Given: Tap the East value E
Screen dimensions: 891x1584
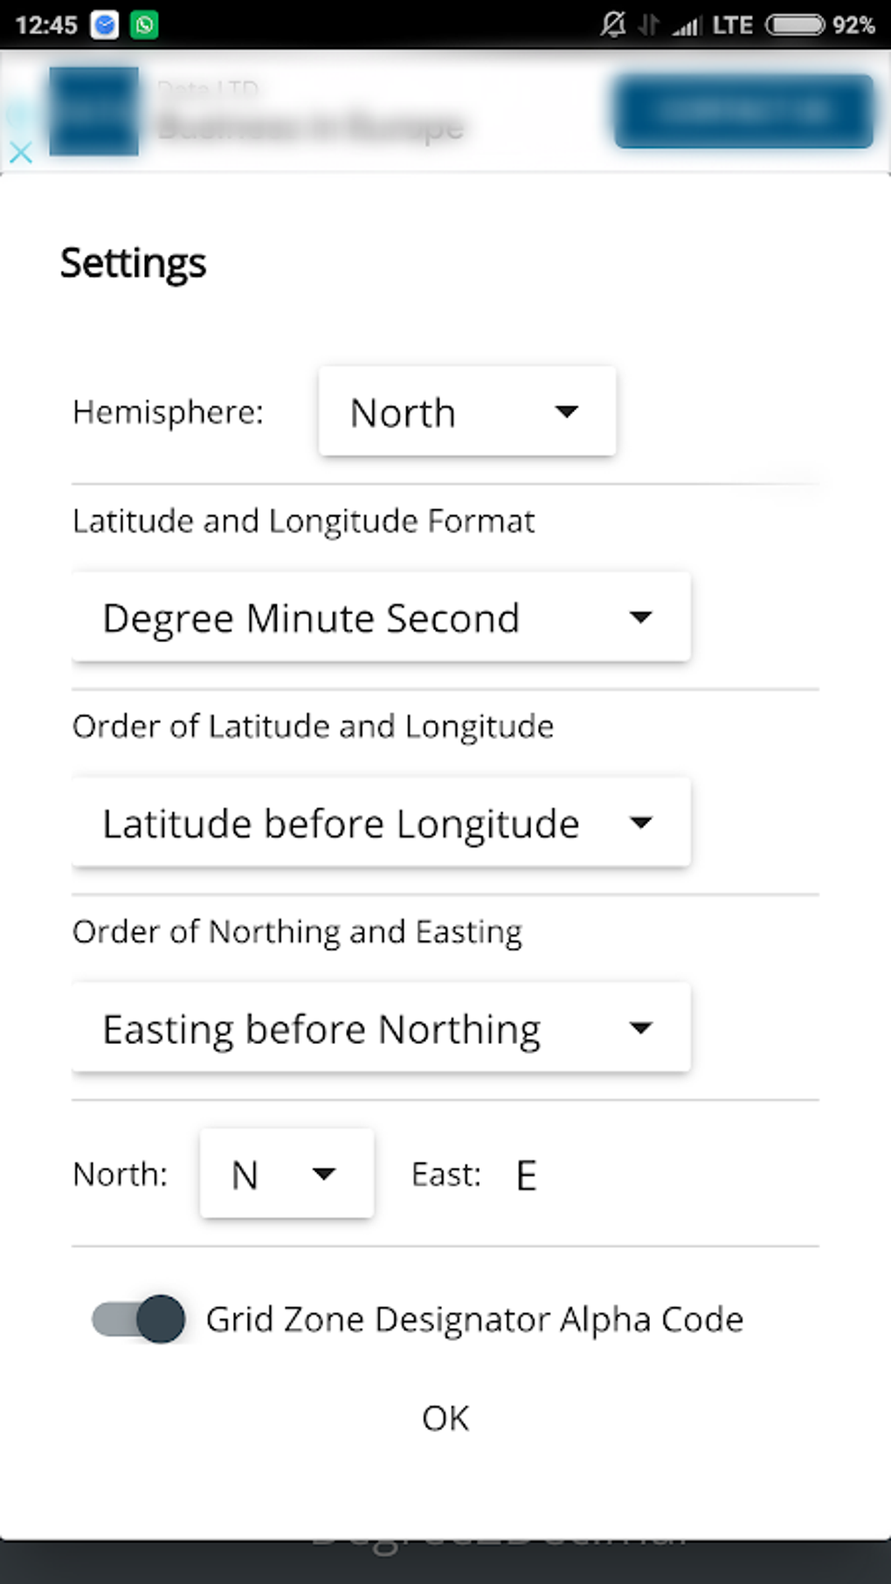Looking at the screenshot, I should pyautogui.click(x=526, y=1175).
